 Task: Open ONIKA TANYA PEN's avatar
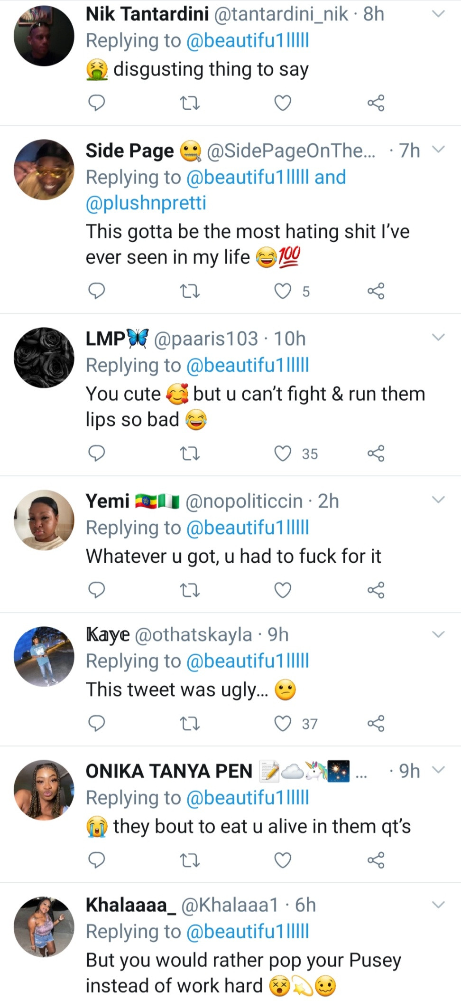click(x=44, y=790)
